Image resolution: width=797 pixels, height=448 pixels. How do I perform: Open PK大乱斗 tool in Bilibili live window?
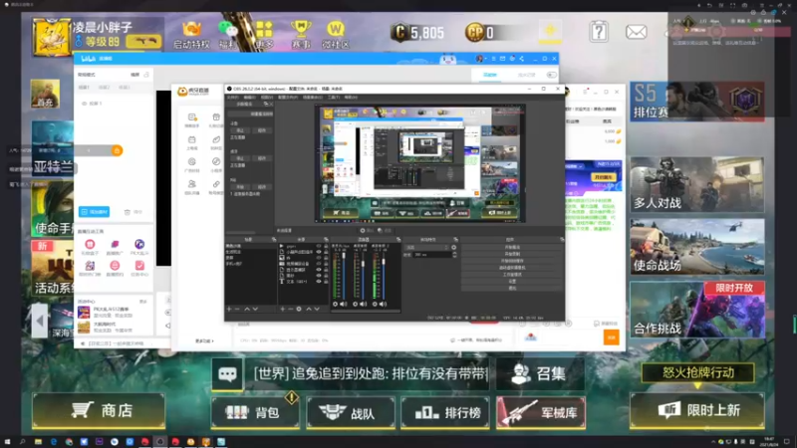coord(139,247)
